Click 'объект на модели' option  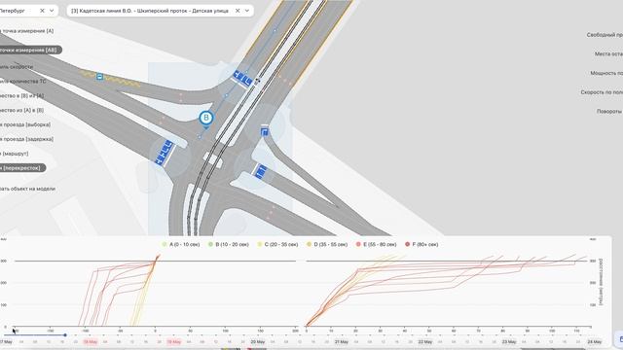click(28, 189)
